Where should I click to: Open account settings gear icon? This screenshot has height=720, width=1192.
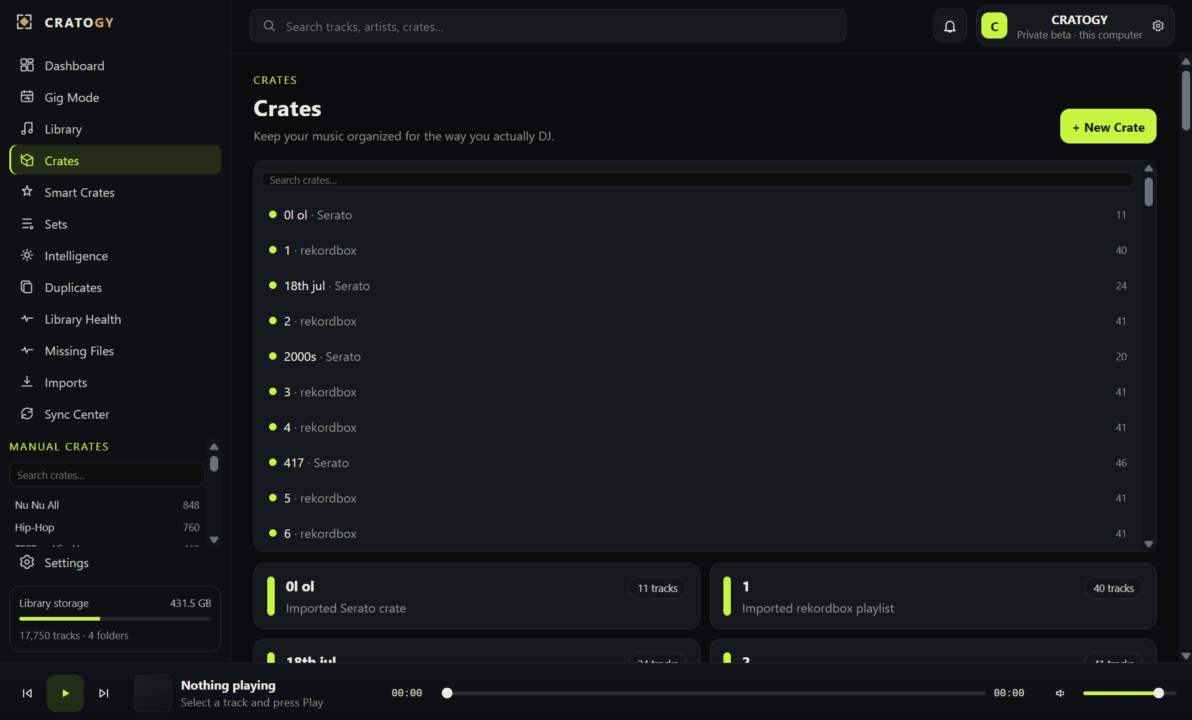tap(1158, 26)
